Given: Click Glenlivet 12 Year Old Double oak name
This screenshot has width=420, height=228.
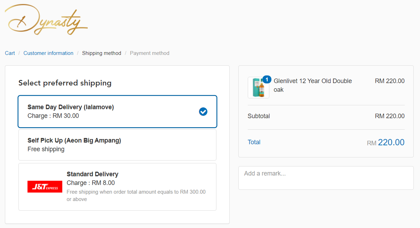Looking at the screenshot, I should pyautogui.click(x=313, y=85).
